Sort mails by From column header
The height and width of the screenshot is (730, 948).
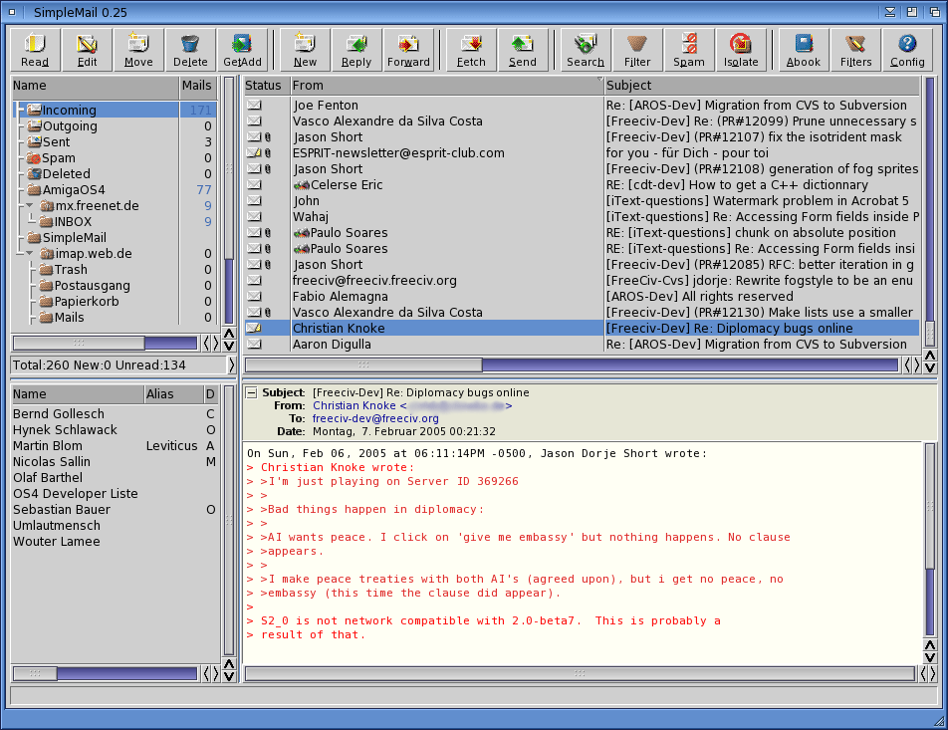click(x=446, y=86)
